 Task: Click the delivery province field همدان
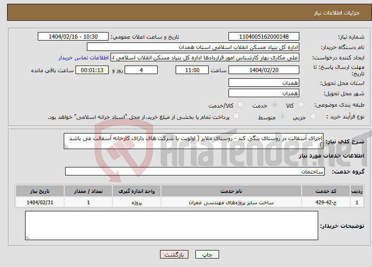click(x=263, y=83)
